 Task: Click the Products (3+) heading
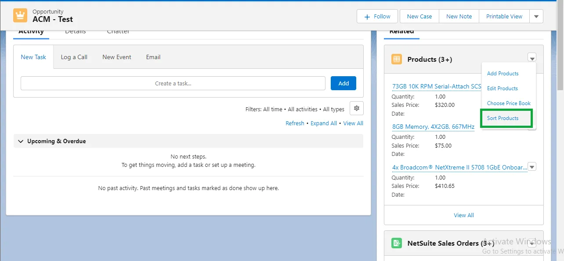pos(430,59)
